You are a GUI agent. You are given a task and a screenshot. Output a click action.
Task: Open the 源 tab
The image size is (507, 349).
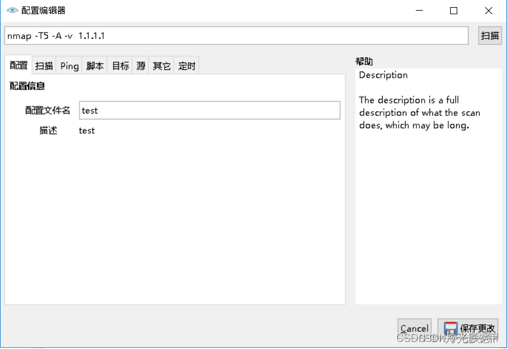140,66
